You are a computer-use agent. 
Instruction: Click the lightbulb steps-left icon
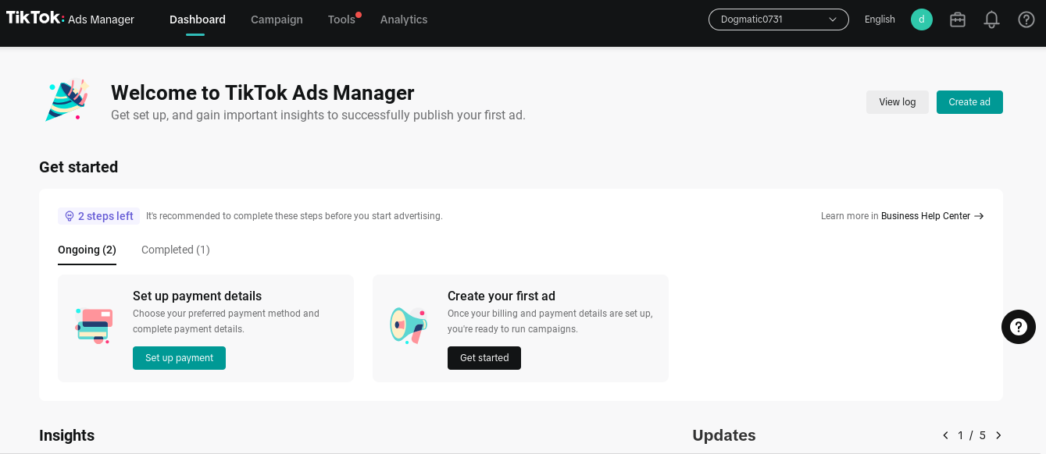pos(70,216)
